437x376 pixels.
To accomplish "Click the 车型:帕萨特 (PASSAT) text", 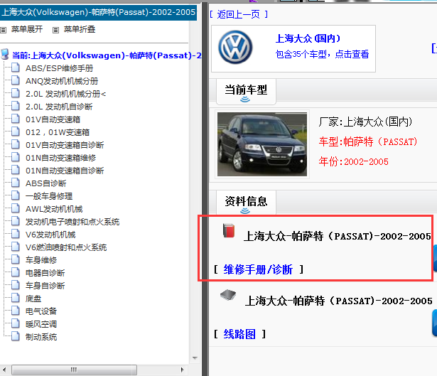I will pyautogui.click(x=368, y=141).
